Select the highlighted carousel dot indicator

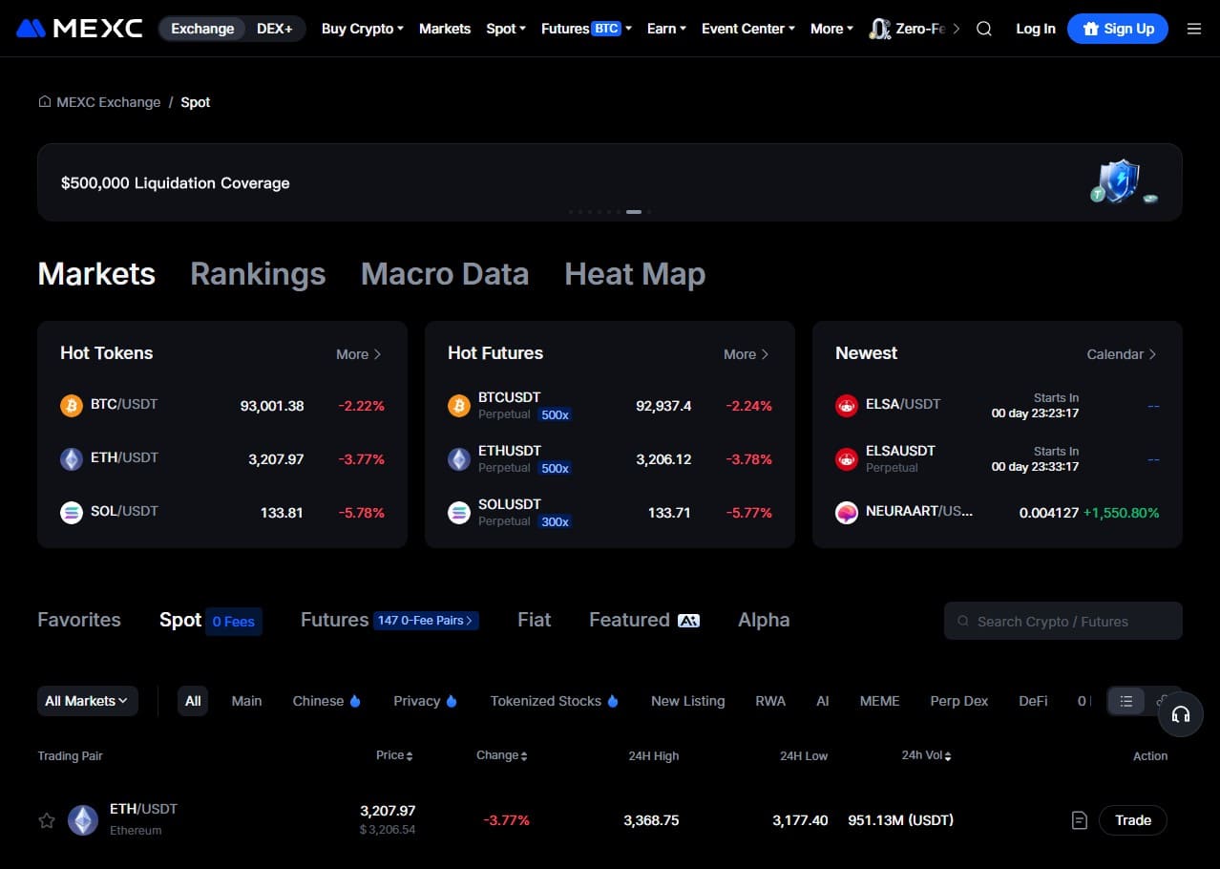coord(633,212)
